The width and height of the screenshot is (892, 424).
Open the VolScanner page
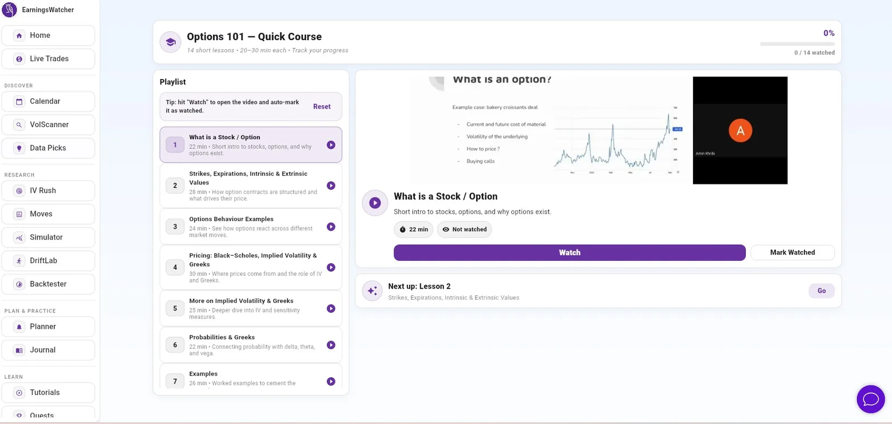pyautogui.click(x=48, y=125)
